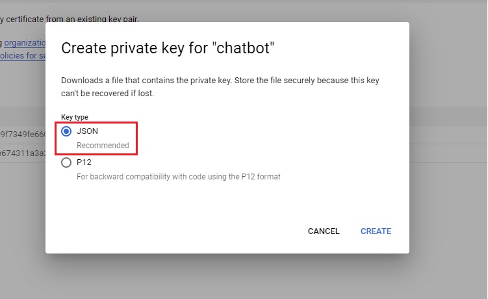This screenshot has width=488, height=299.
Task: Select the JSON key type radio button
Action: click(x=66, y=131)
